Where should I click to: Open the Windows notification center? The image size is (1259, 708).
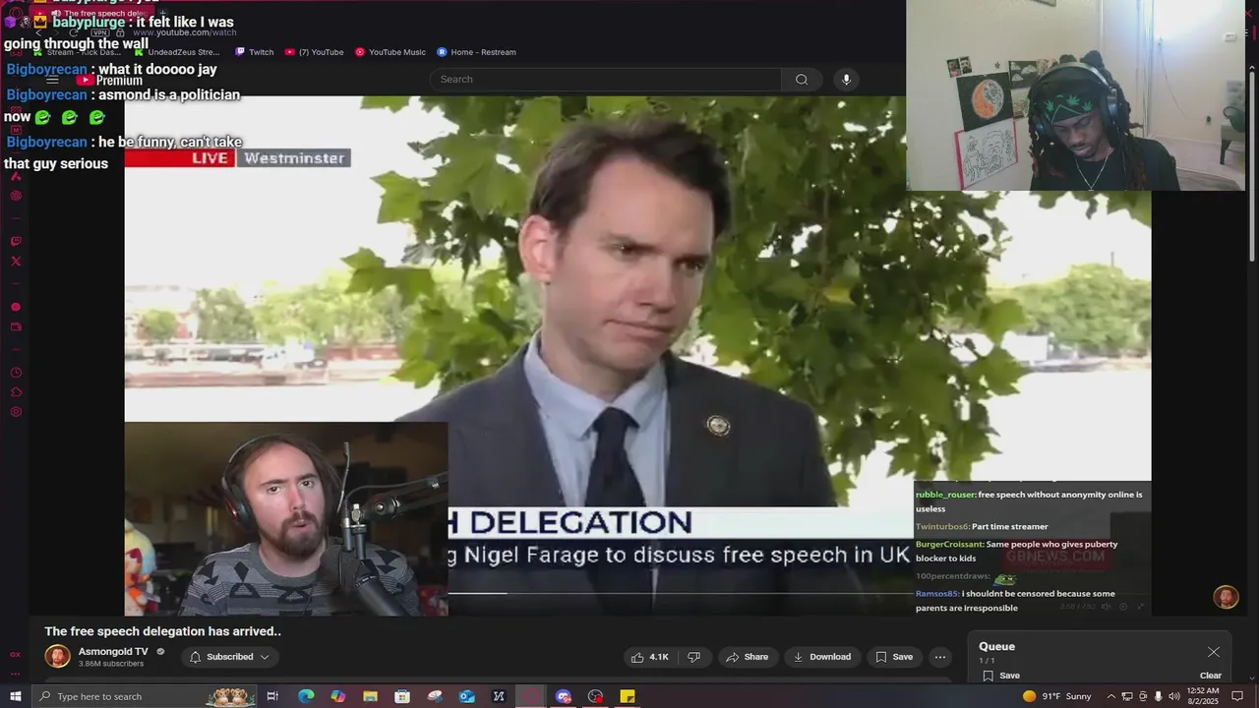point(1237,696)
